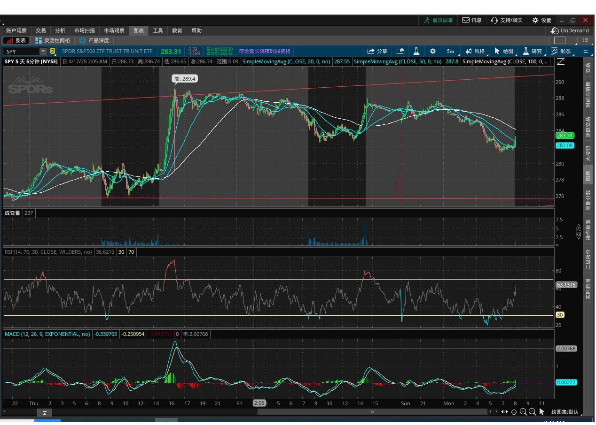596x425 pixels.
Task: Click MACD (12, 26, 9, EXPONENTIAL, no) label
Action: 47,334
